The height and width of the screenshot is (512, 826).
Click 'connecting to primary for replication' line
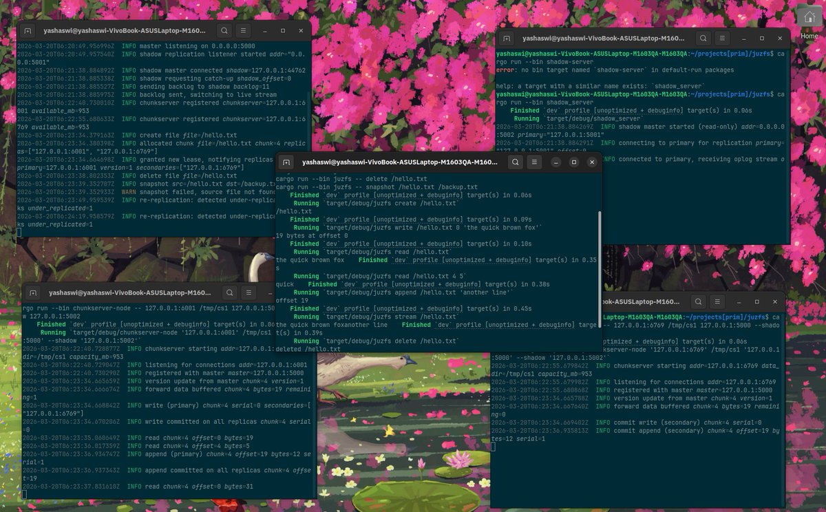click(640, 146)
